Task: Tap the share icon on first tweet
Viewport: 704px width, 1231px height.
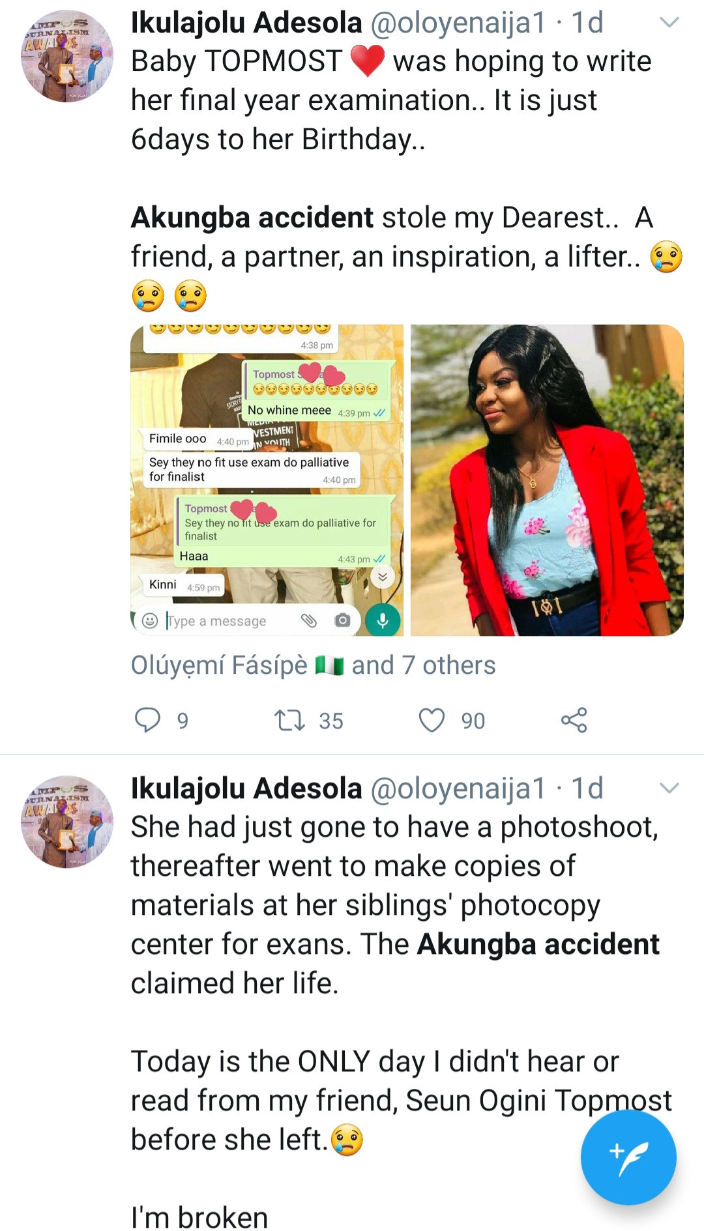Action: coord(574,720)
